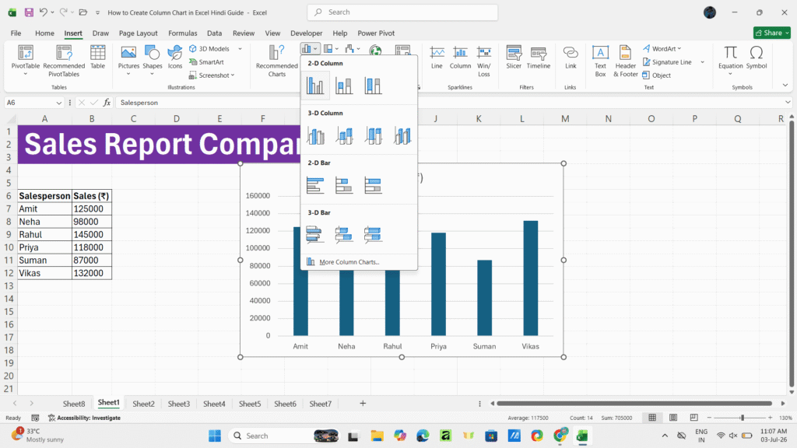Insert a 3-D Clustered Column chart

click(315, 135)
